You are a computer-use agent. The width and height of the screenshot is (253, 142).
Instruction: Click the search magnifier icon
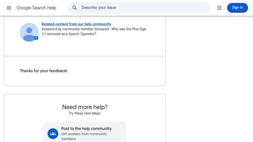coord(74,8)
